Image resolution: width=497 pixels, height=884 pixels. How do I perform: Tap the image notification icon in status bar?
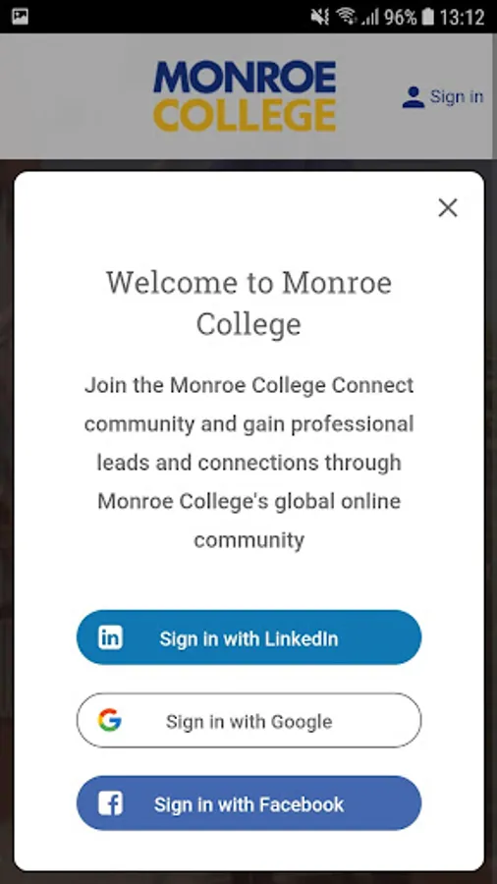[x=21, y=16]
